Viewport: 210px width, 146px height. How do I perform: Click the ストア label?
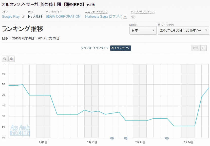[x=5, y=12]
